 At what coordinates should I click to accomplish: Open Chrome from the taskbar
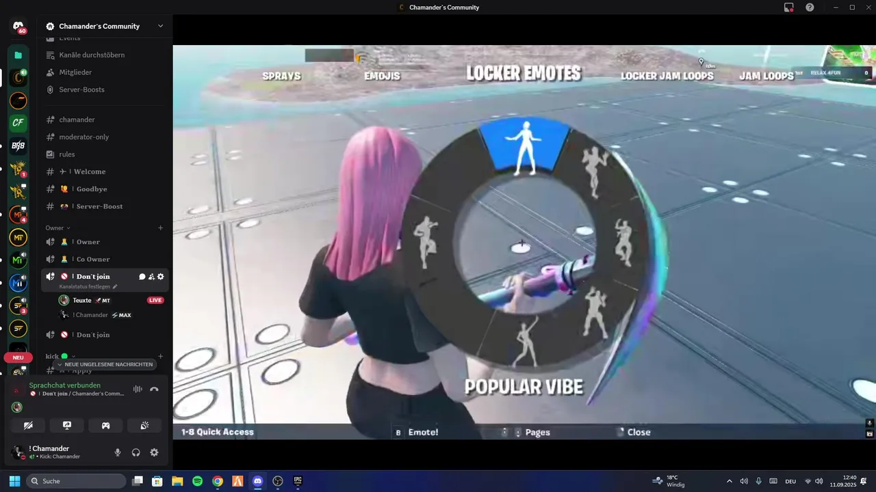[x=217, y=481]
